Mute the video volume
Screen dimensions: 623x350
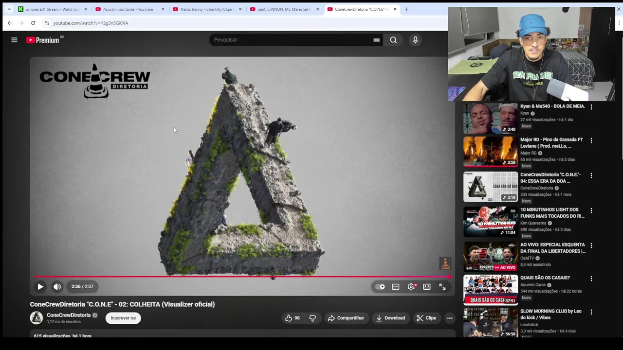(x=57, y=287)
